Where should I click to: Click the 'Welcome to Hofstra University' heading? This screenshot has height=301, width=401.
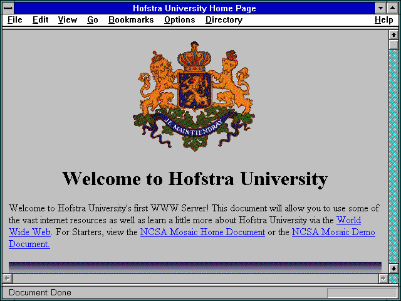pos(195,179)
